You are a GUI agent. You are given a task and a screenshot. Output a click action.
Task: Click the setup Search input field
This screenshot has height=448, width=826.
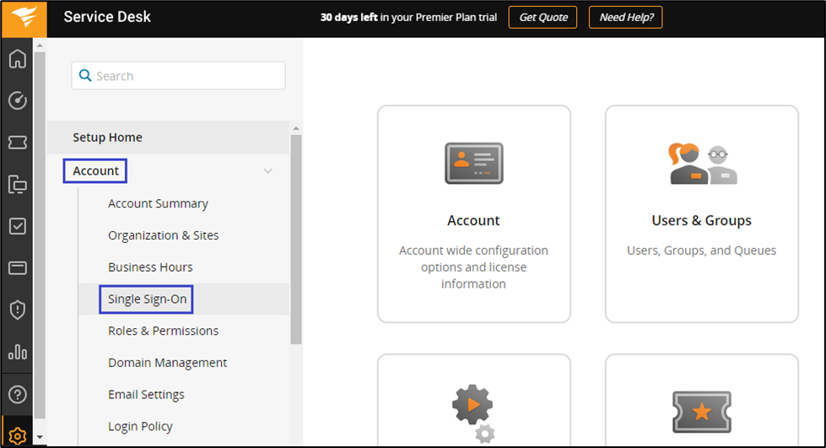pos(178,76)
